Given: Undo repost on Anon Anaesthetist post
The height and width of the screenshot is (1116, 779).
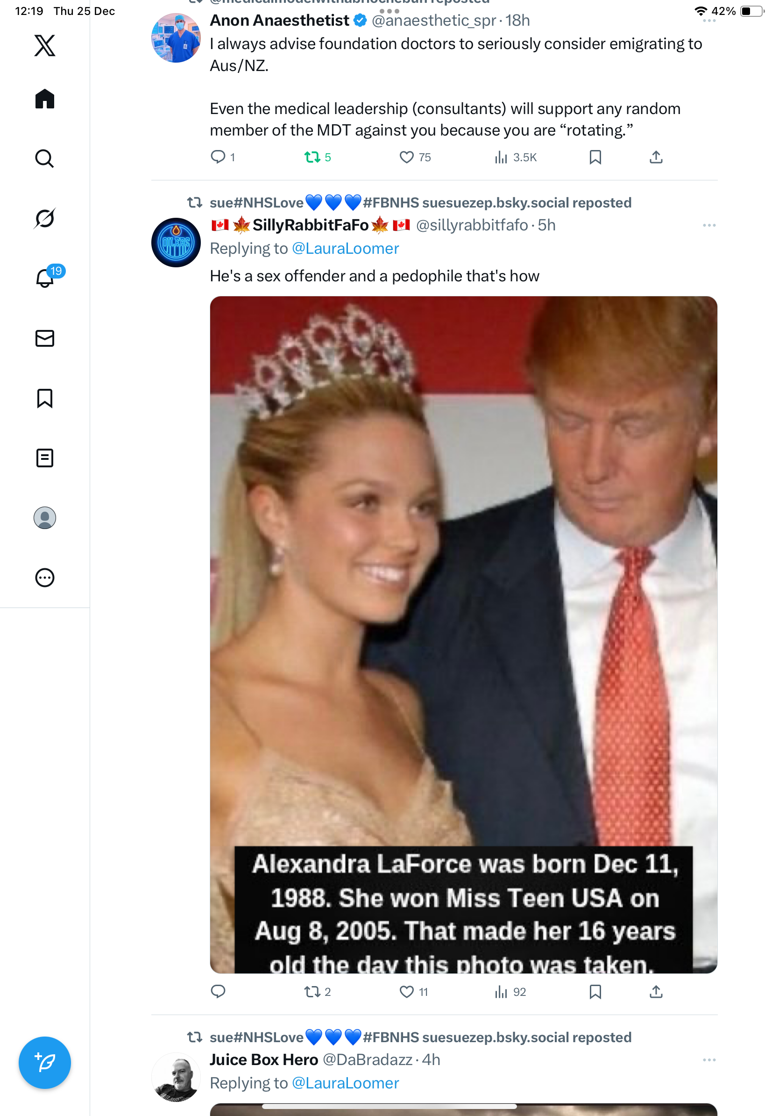Looking at the screenshot, I should (x=312, y=157).
